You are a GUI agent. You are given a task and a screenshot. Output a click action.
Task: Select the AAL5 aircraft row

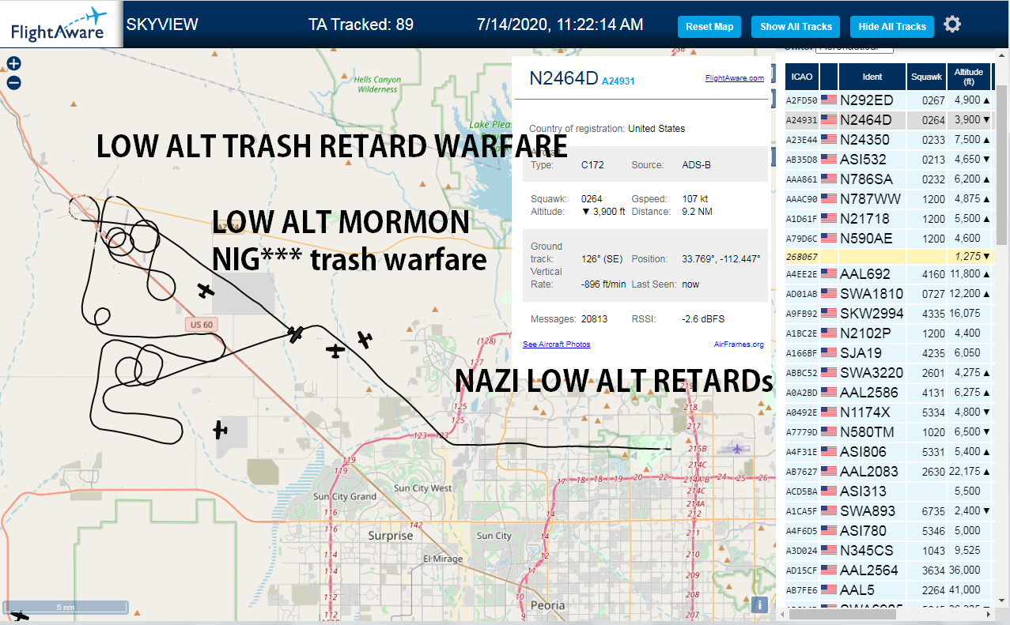coord(888,590)
